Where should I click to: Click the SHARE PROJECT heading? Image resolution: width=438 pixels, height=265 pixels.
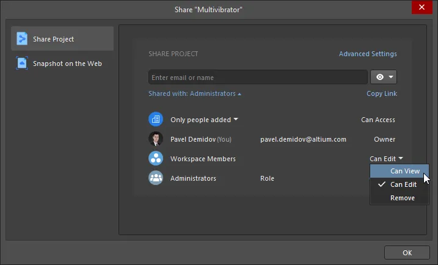click(x=173, y=54)
